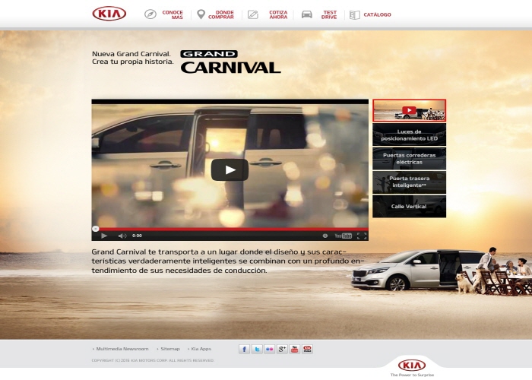
Task: Click the Grand Carnival description paragraph
Action: (x=228, y=261)
